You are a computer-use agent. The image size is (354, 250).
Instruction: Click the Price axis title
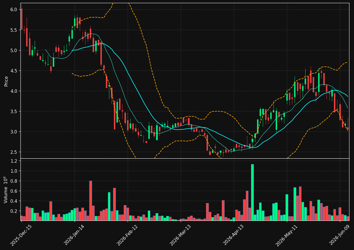click(6, 81)
